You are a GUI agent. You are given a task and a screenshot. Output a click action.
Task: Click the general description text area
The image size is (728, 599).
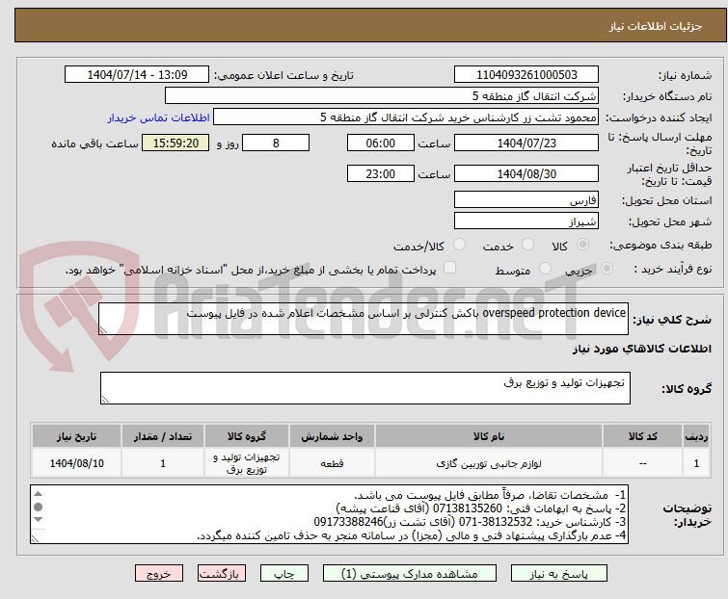(364, 319)
